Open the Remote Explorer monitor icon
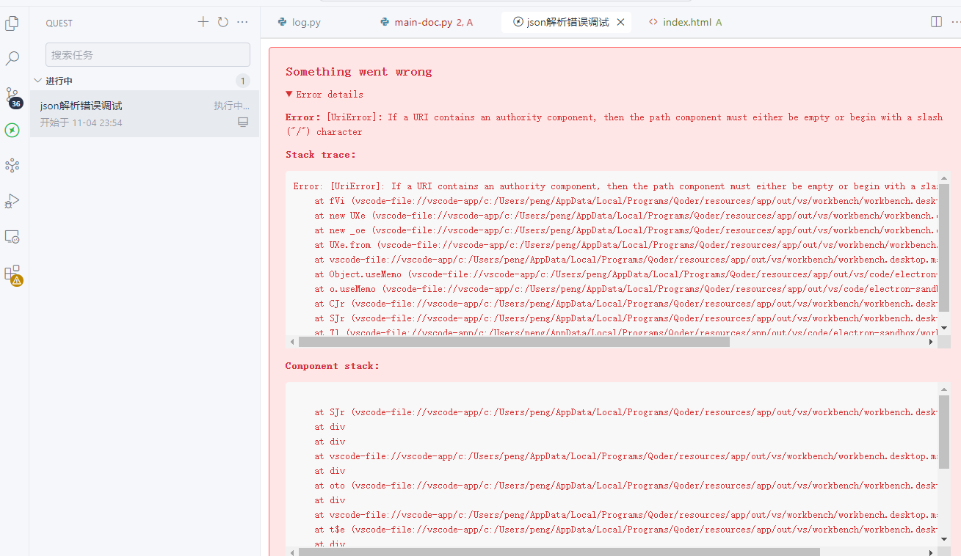961x556 pixels. pyautogui.click(x=12, y=236)
